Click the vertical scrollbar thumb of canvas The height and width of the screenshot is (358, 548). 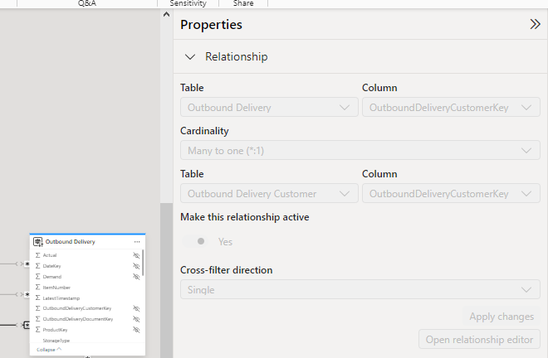pyautogui.click(x=166, y=280)
